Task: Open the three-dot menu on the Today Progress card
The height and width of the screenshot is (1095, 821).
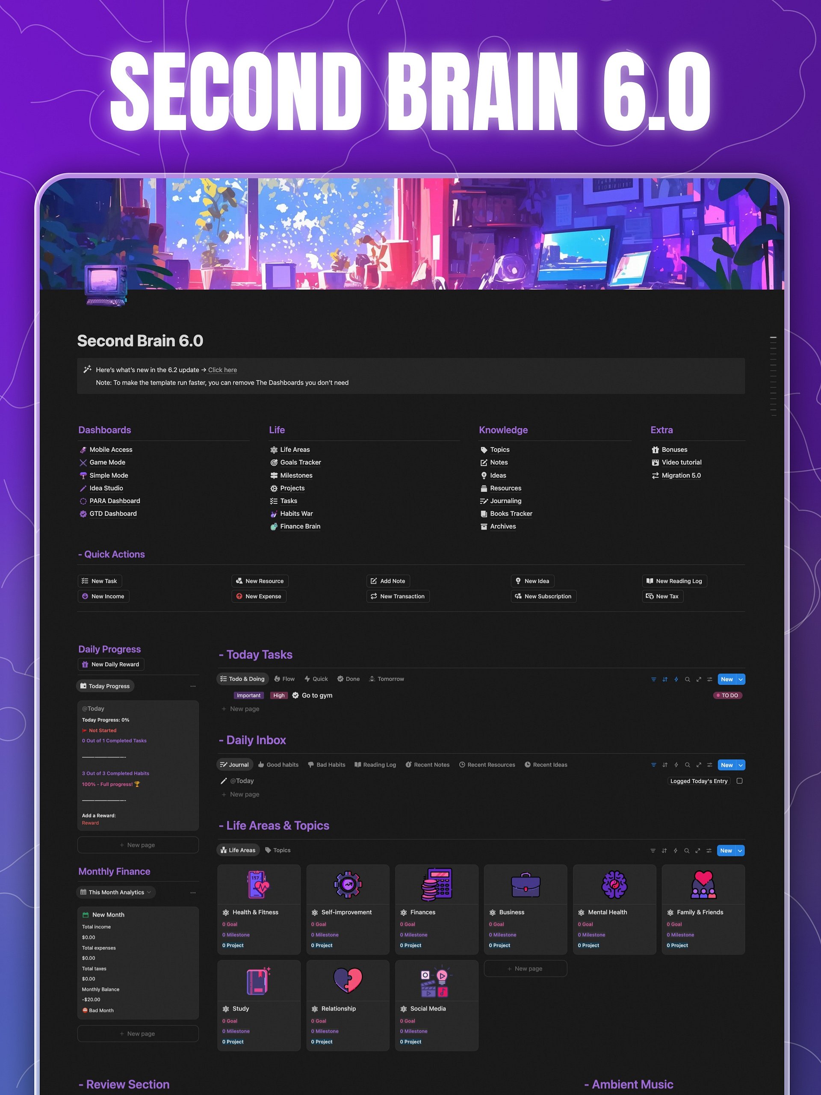Action: (x=193, y=686)
